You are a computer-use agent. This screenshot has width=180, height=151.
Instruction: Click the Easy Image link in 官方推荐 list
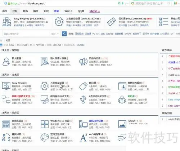(174, 99)
